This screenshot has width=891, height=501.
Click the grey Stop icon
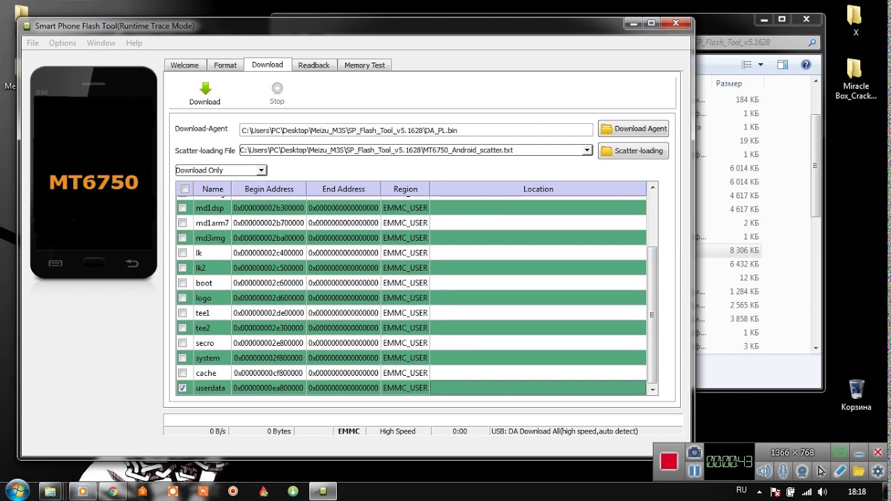(x=277, y=93)
